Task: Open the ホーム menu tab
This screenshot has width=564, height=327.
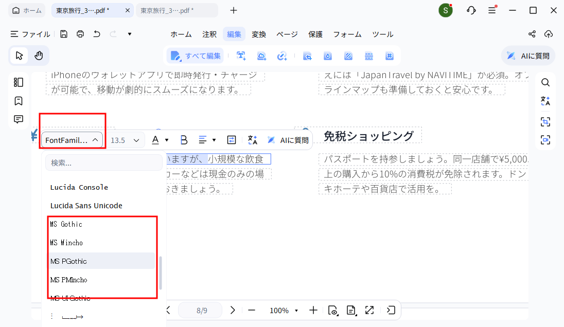Action: 181,34
